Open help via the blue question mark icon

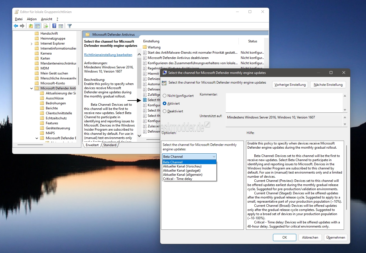54,26
